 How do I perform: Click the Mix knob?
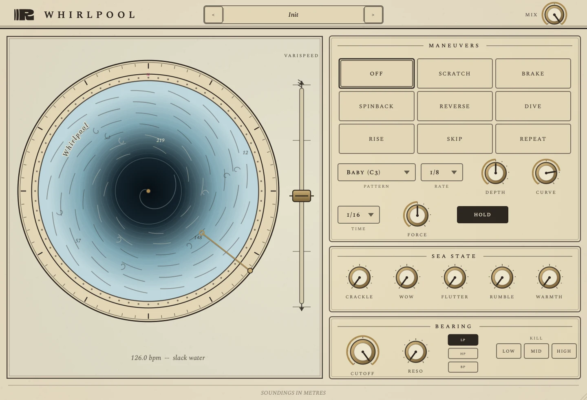pos(554,15)
